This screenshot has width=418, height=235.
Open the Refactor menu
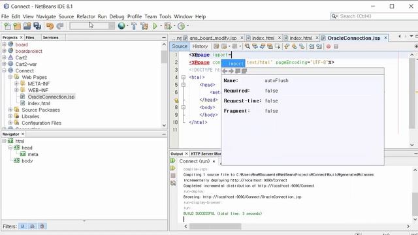pyautogui.click(x=86, y=16)
